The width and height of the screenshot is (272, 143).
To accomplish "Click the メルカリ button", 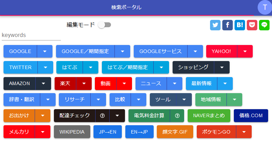I will click(19, 132).
